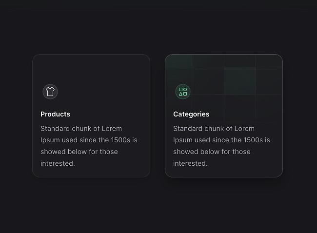Click "Standard chunk of Lorem" in Products card
The height and width of the screenshot is (233, 317).
[81, 129]
